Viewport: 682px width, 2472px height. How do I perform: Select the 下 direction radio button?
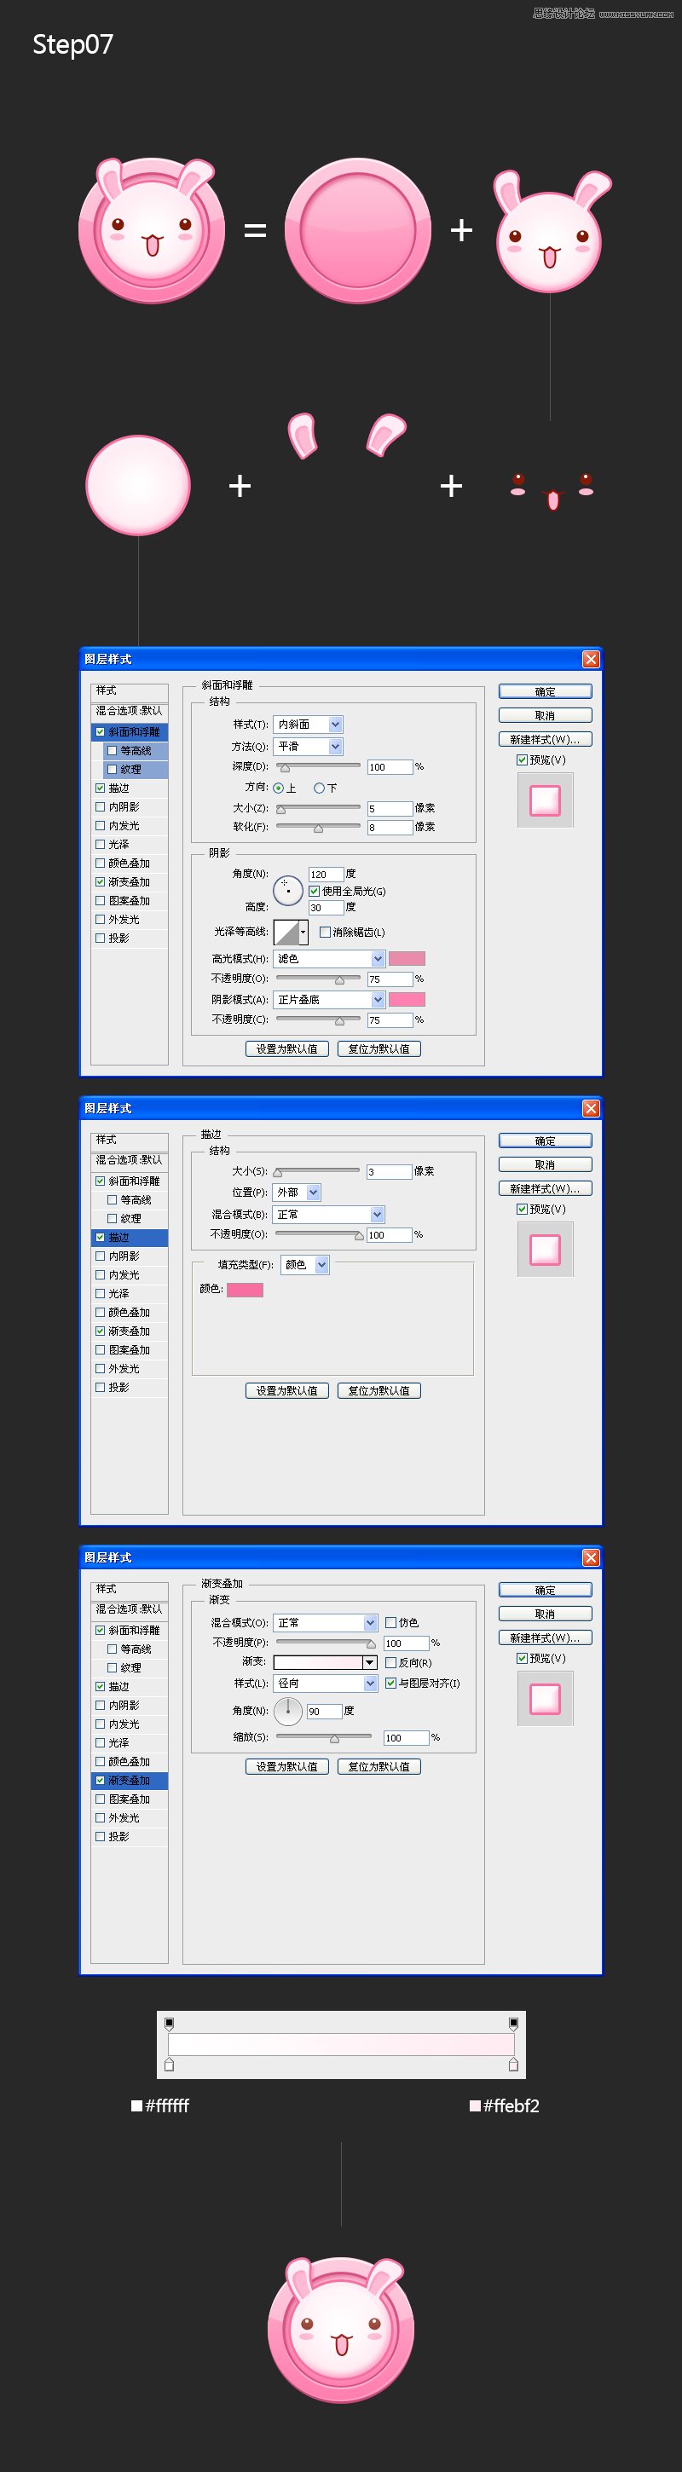pos(319,788)
